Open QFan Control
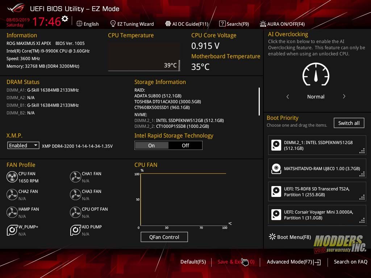371x278 pixels. (164, 237)
